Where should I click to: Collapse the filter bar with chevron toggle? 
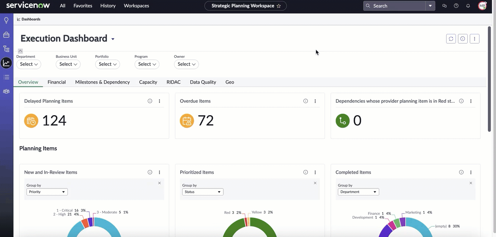coord(20,51)
